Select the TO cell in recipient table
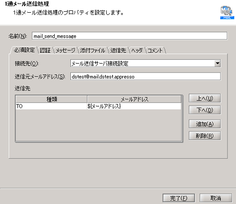Image resolution: width=236 pixels, height=204 pixels. 51,106
